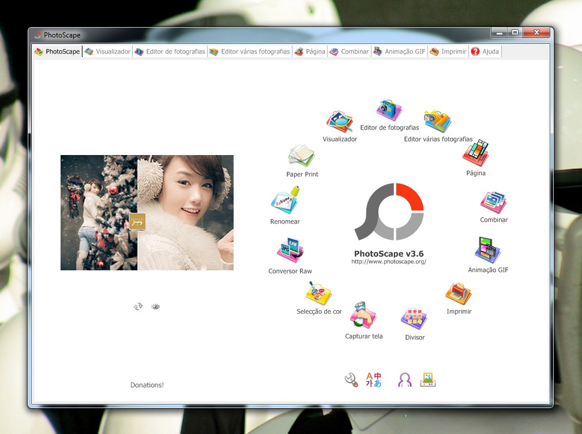Open the Divisor splitter icon
Image resolution: width=582 pixels, height=434 pixels.
(414, 318)
